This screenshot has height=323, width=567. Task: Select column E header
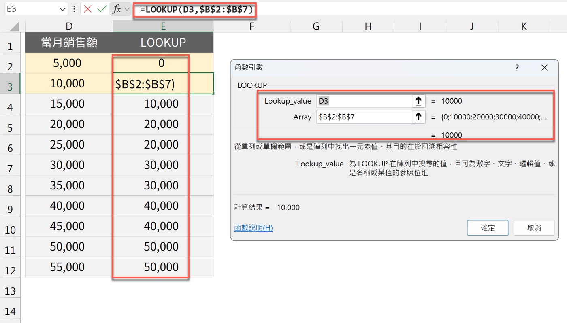(x=163, y=27)
